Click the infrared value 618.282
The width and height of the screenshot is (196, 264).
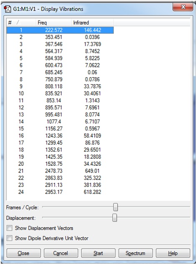pyautogui.click(x=93, y=192)
